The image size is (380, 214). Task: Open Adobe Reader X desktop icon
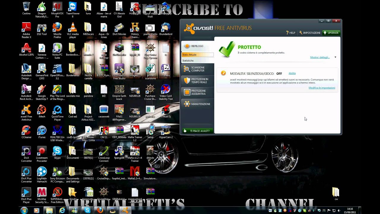pyautogui.click(x=26, y=31)
